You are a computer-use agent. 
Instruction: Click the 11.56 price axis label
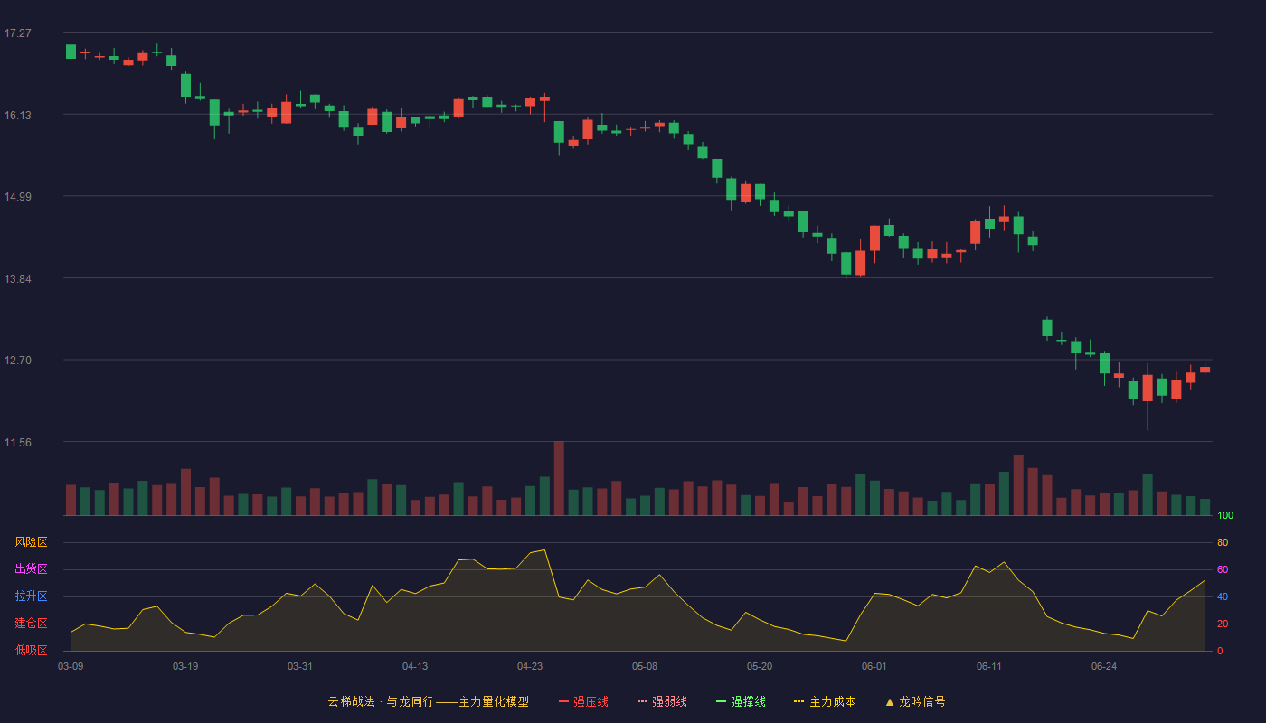17,442
